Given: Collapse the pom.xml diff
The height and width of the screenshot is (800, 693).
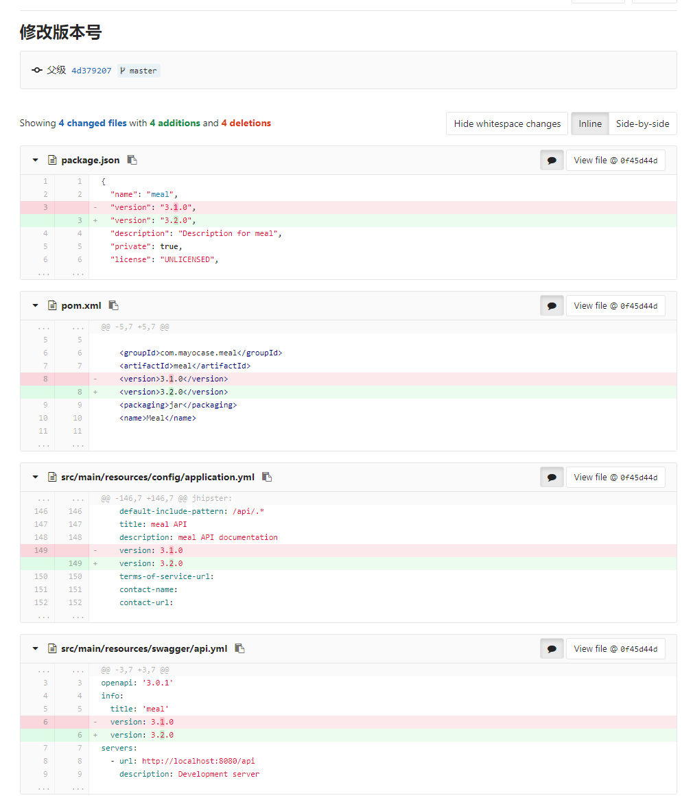Looking at the screenshot, I should (35, 305).
